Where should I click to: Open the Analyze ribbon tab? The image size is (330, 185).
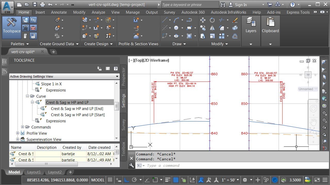coord(98,12)
